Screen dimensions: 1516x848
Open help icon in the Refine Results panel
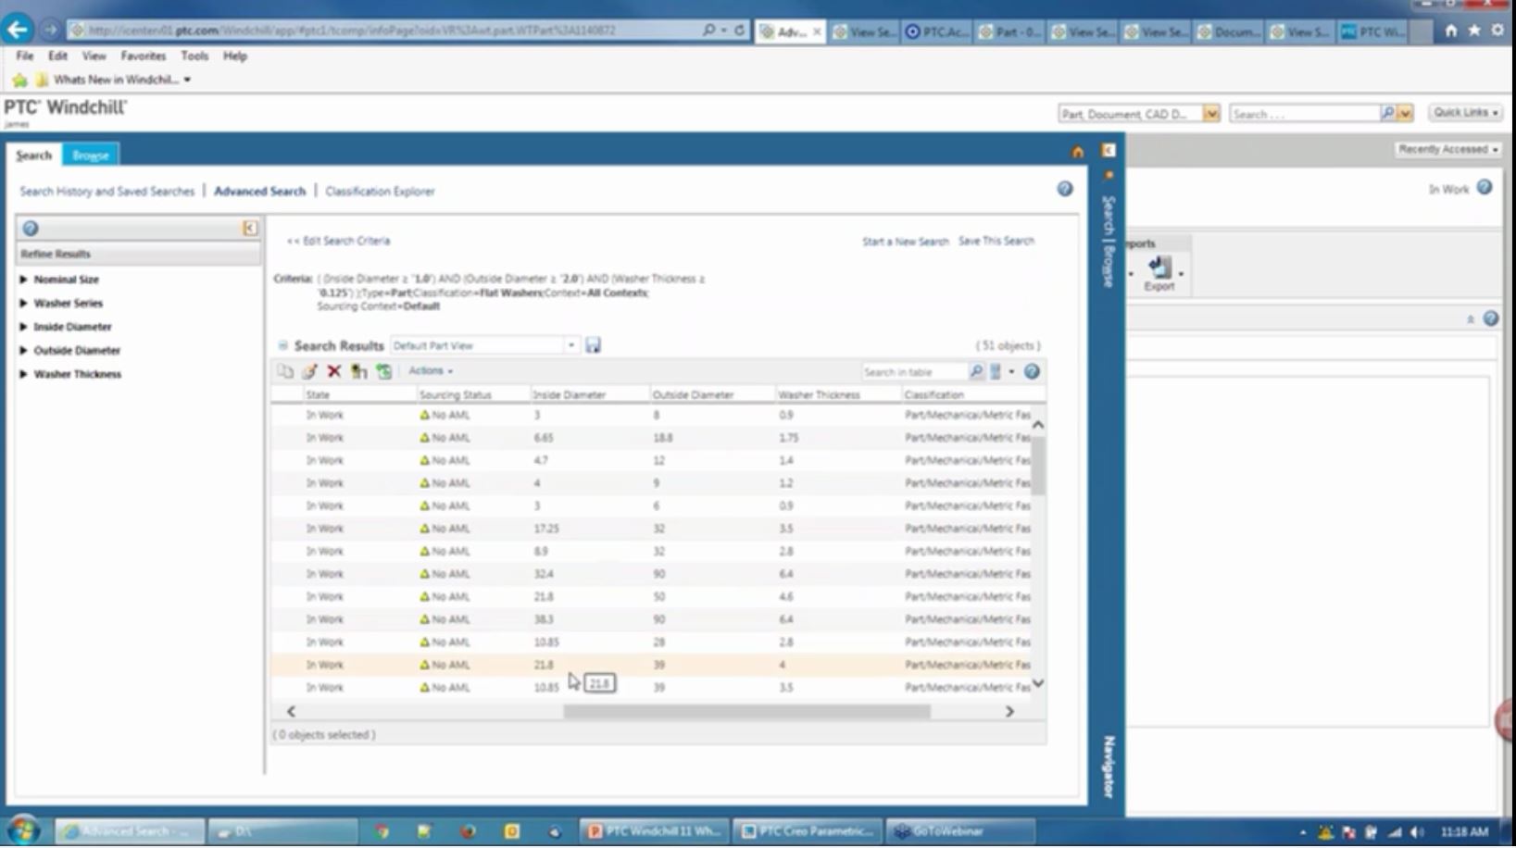tap(31, 229)
